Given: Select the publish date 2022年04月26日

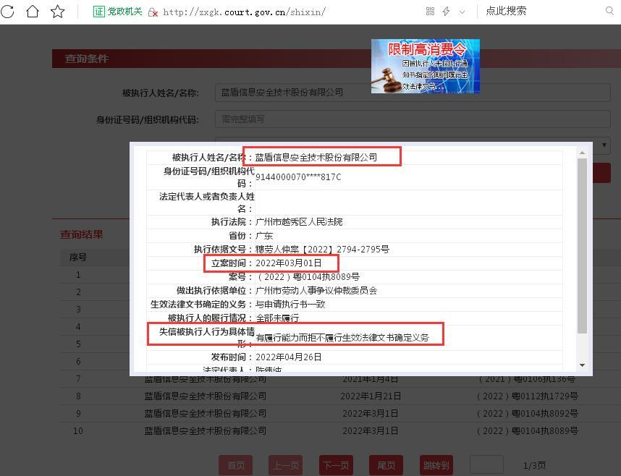Looking at the screenshot, I should (x=288, y=357).
